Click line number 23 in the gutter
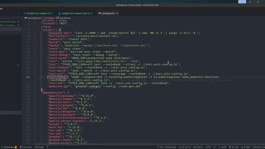 (28, 77)
